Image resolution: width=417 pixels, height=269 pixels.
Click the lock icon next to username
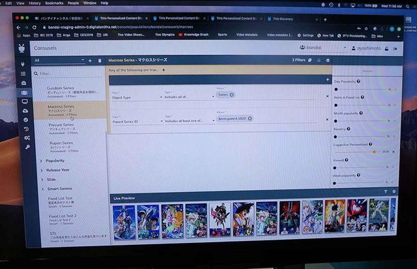point(386,49)
